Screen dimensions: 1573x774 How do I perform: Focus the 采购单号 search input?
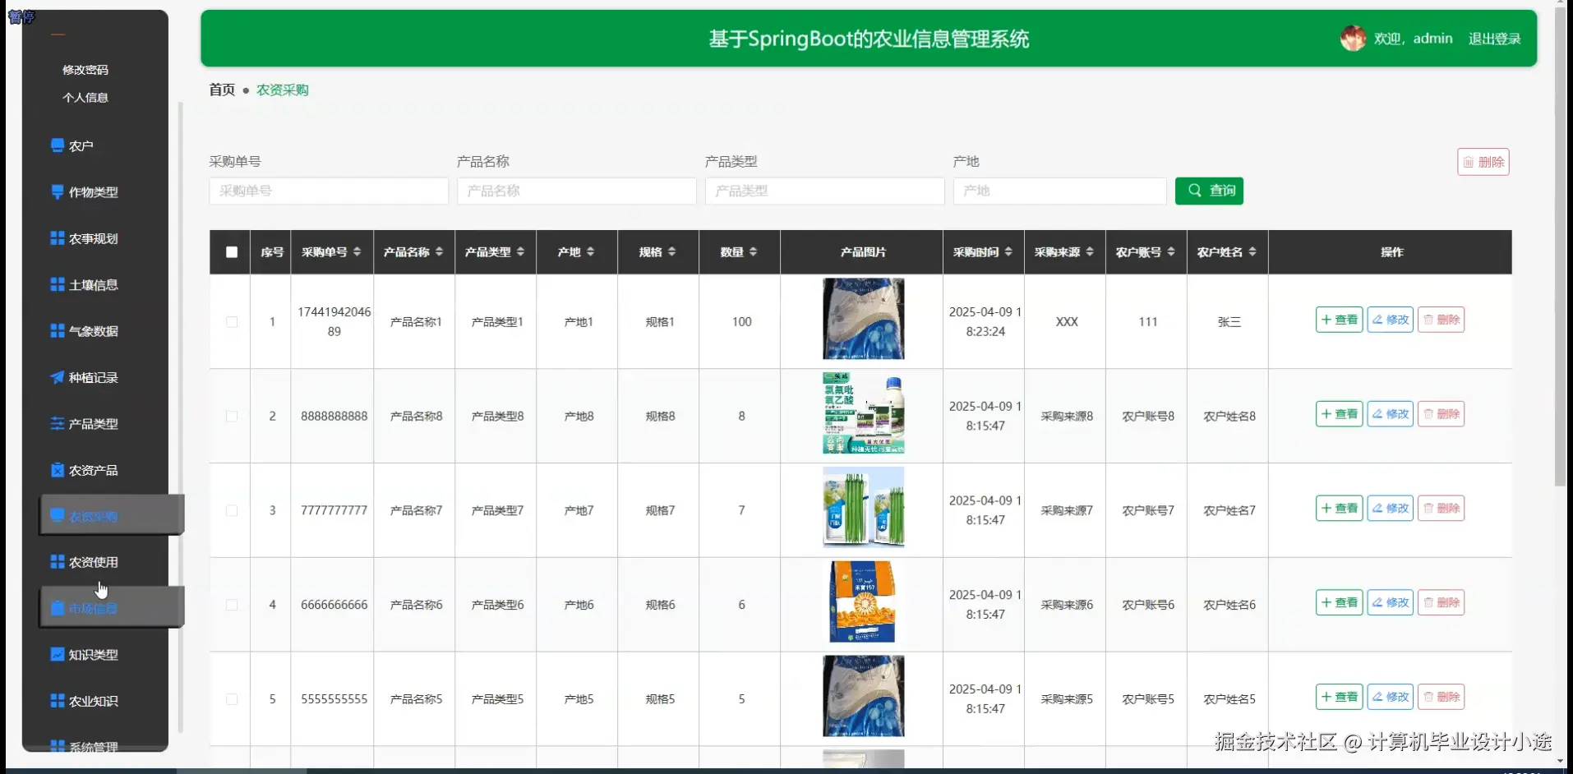329,191
